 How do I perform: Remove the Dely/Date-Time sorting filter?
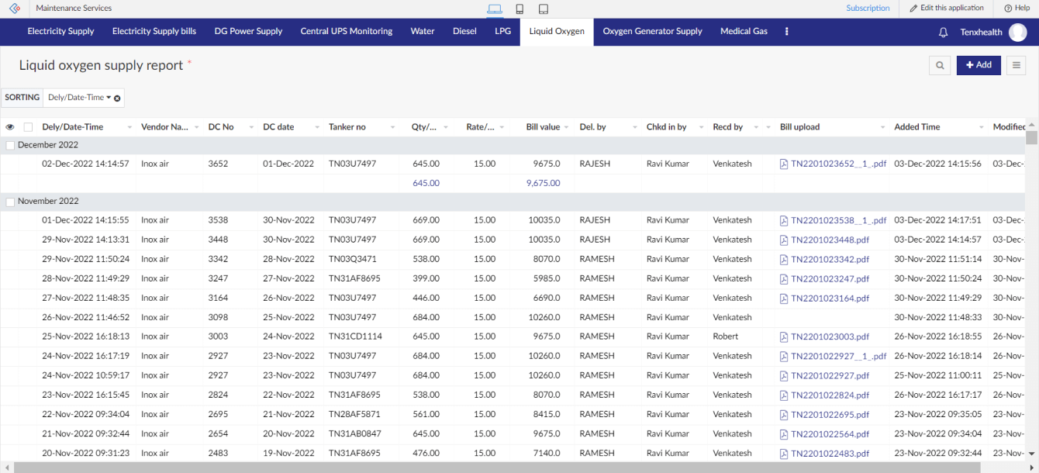pos(117,98)
